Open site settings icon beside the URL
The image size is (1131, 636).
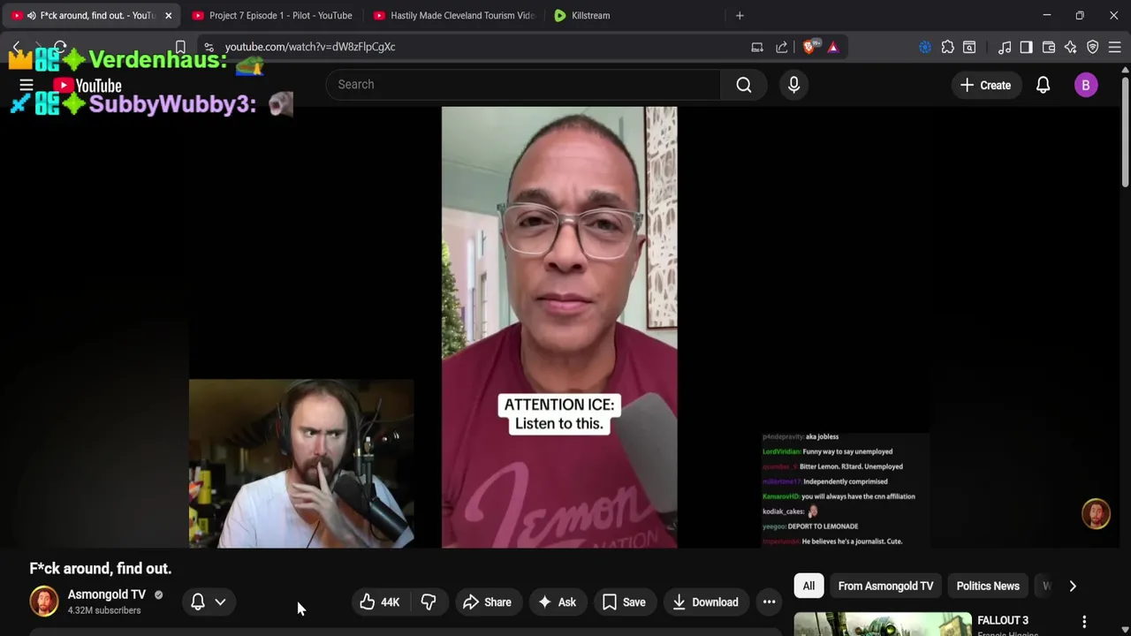pos(209,47)
